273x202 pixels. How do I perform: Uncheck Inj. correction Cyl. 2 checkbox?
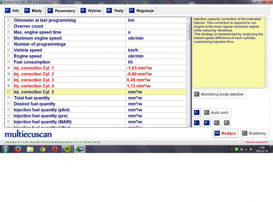[9, 74]
